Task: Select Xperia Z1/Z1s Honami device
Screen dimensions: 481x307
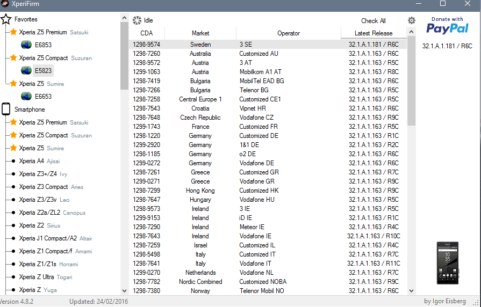Action: point(48,264)
